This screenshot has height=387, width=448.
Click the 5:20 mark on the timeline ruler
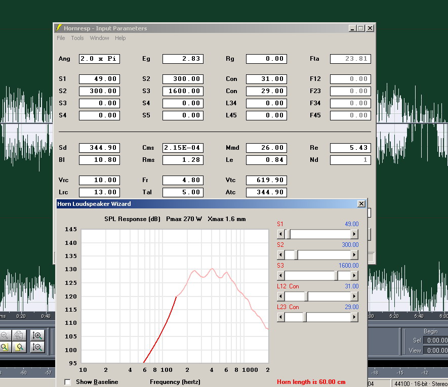point(394,316)
